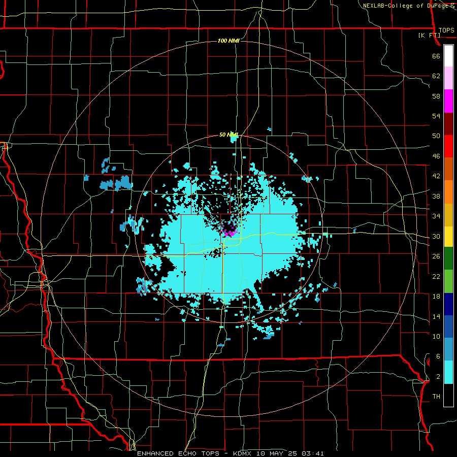Click the dark green legend swatch
Viewport: 457px width, 457px height.
click(x=448, y=258)
